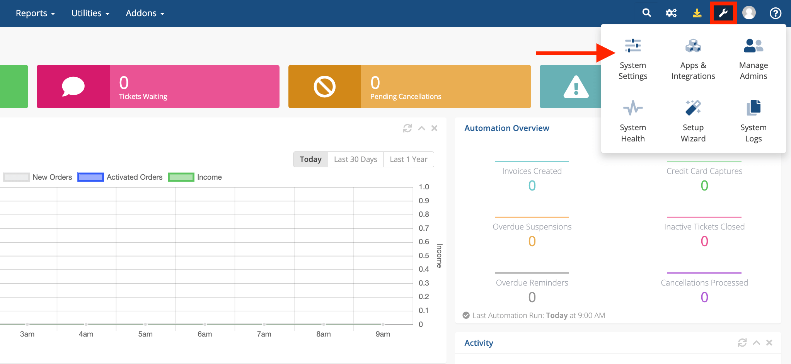Close the chart panel
Image resolution: width=791 pixels, height=364 pixels.
(435, 128)
